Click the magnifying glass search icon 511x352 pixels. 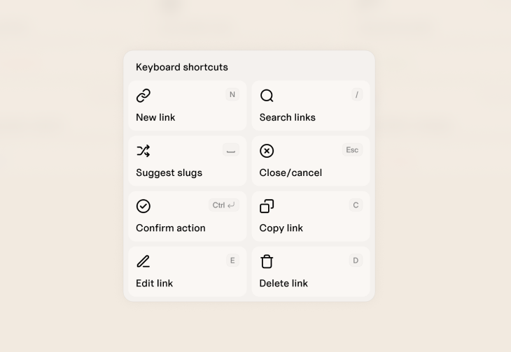tap(267, 96)
